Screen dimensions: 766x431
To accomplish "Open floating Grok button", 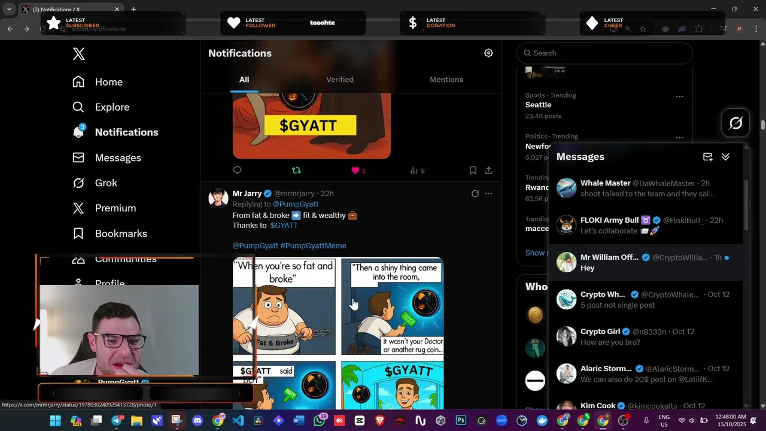I will point(736,123).
